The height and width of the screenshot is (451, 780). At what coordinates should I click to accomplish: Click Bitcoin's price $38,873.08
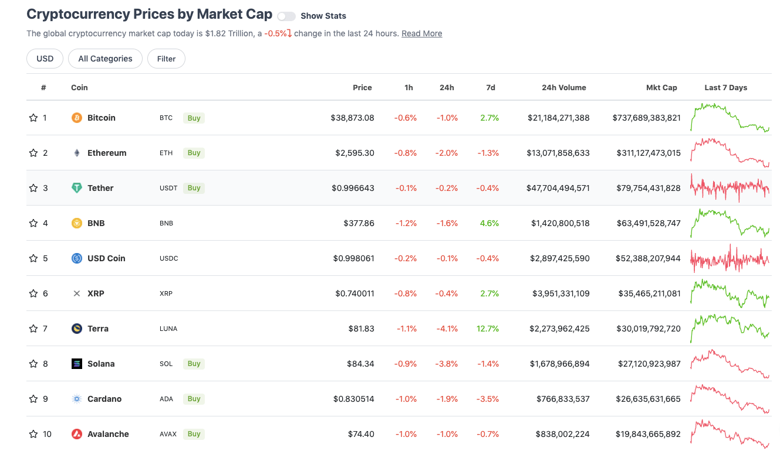[352, 118]
